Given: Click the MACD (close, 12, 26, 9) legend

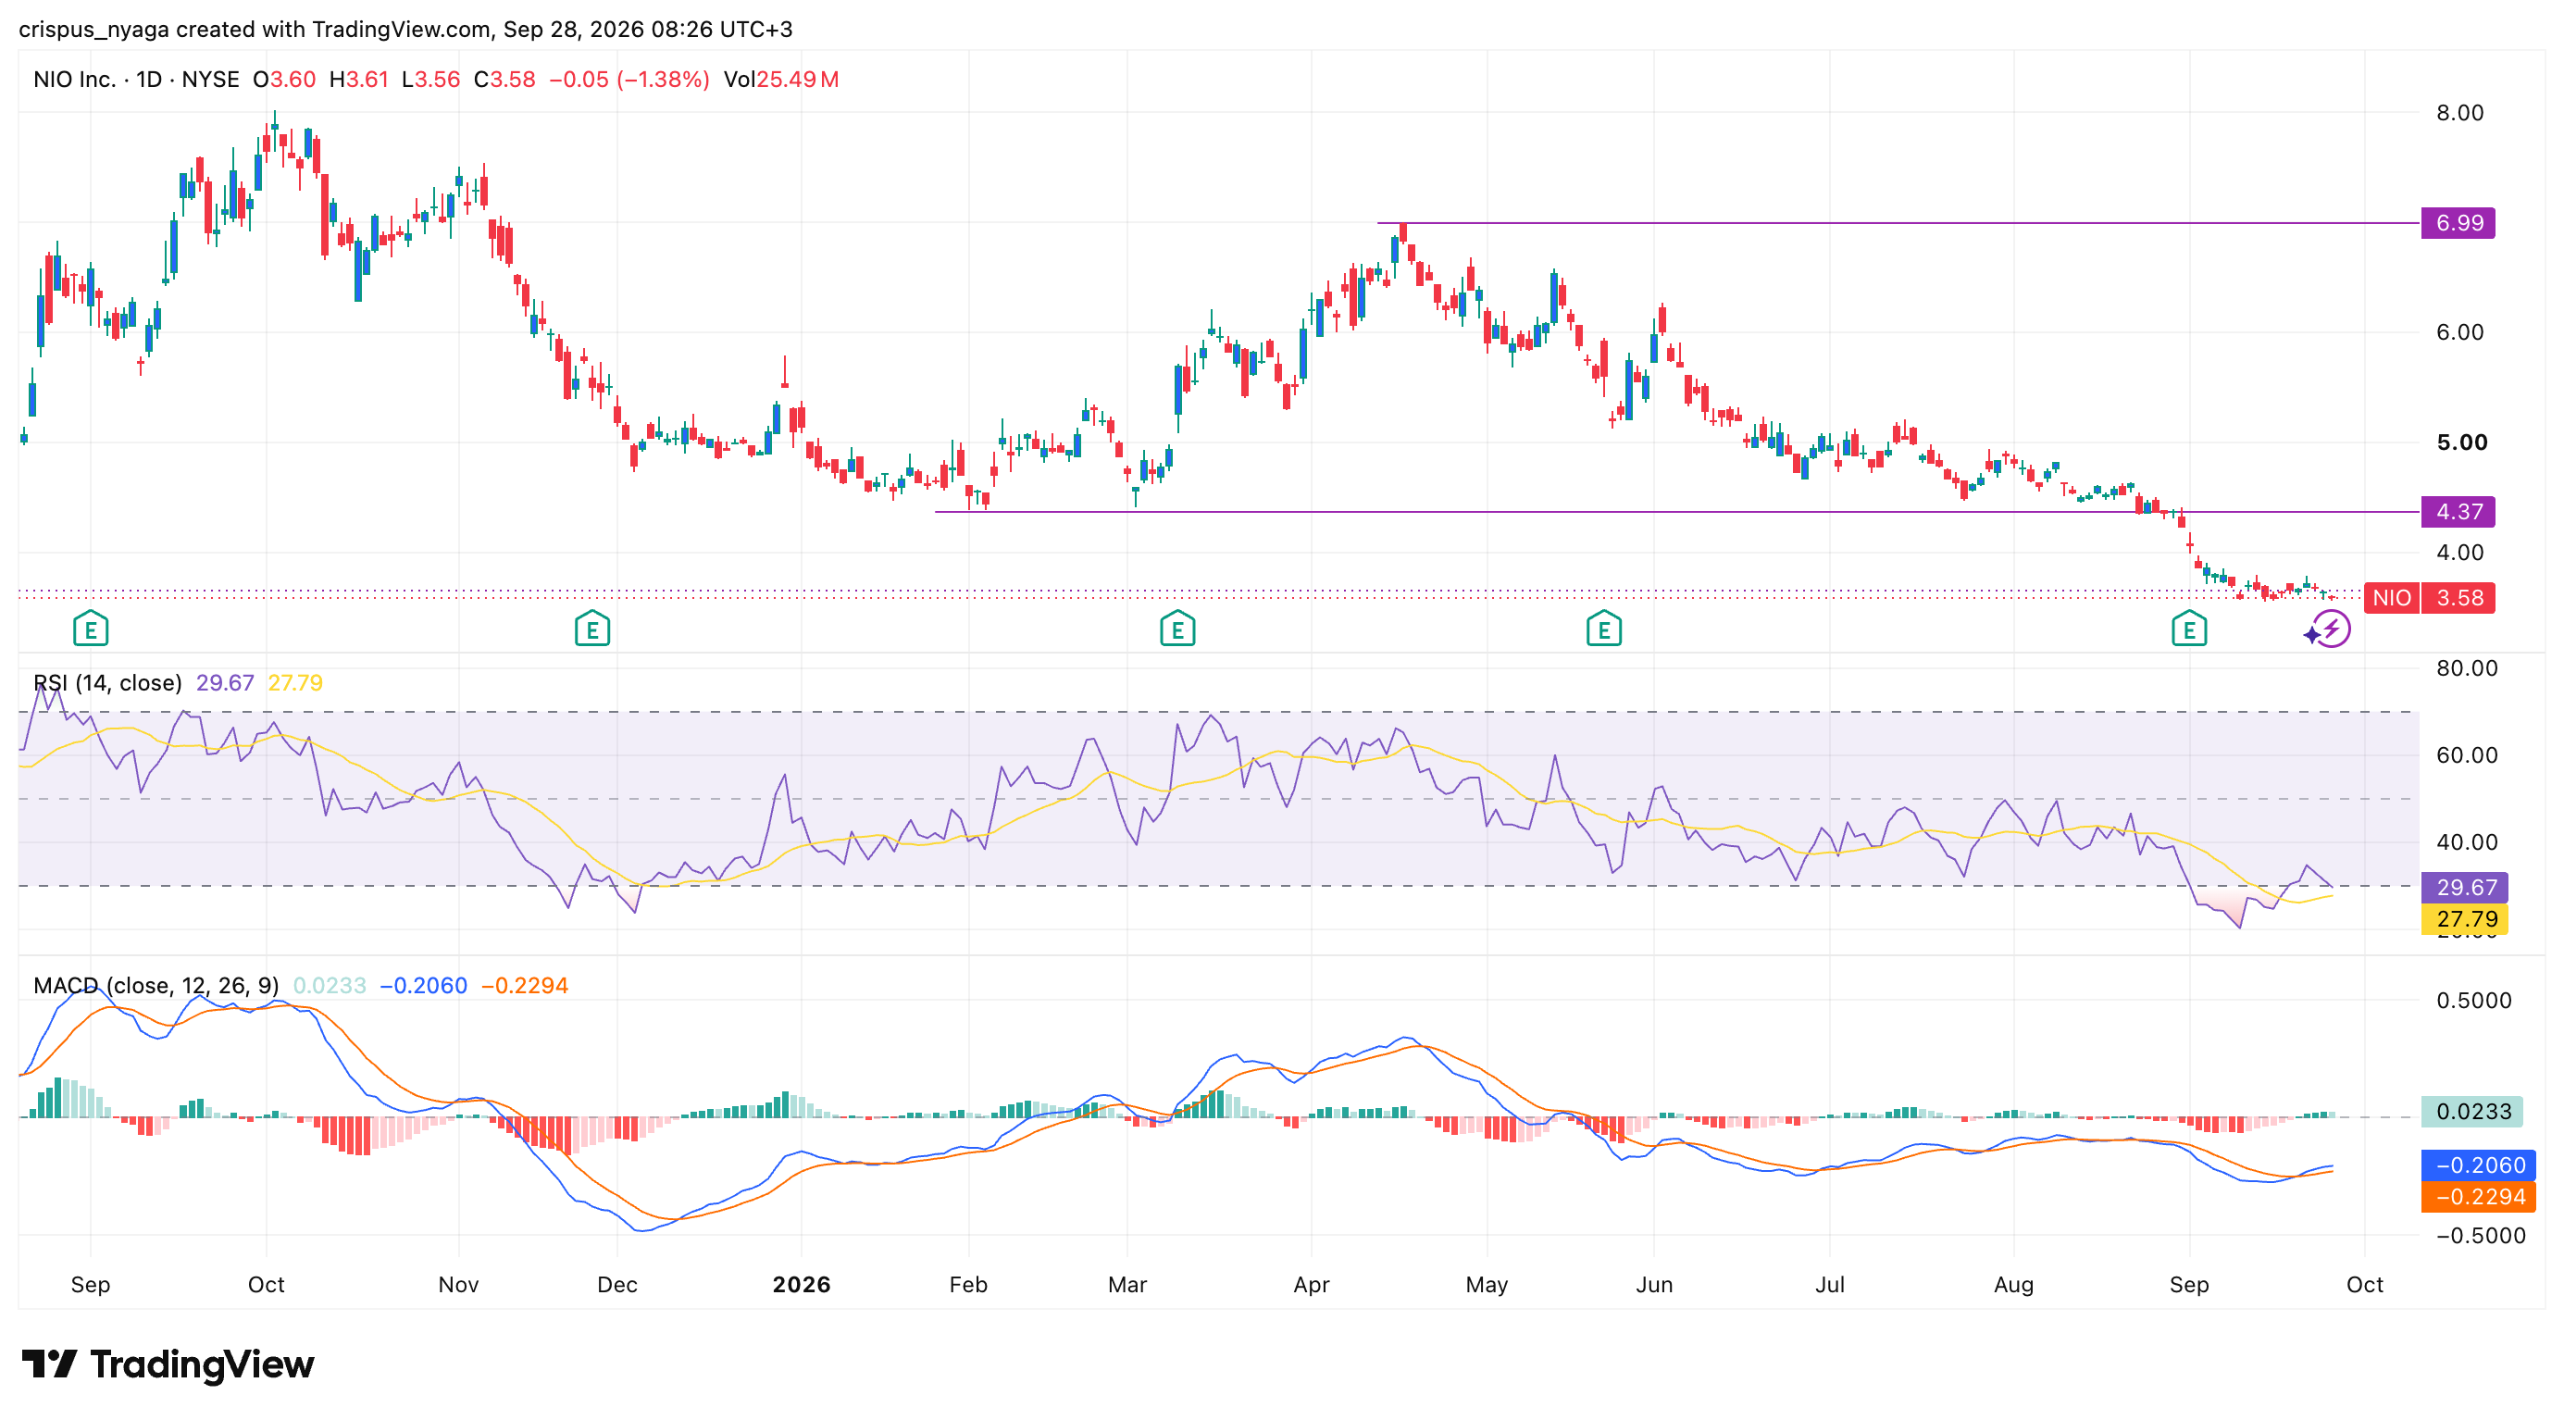Looking at the screenshot, I should pyautogui.click(x=156, y=985).
